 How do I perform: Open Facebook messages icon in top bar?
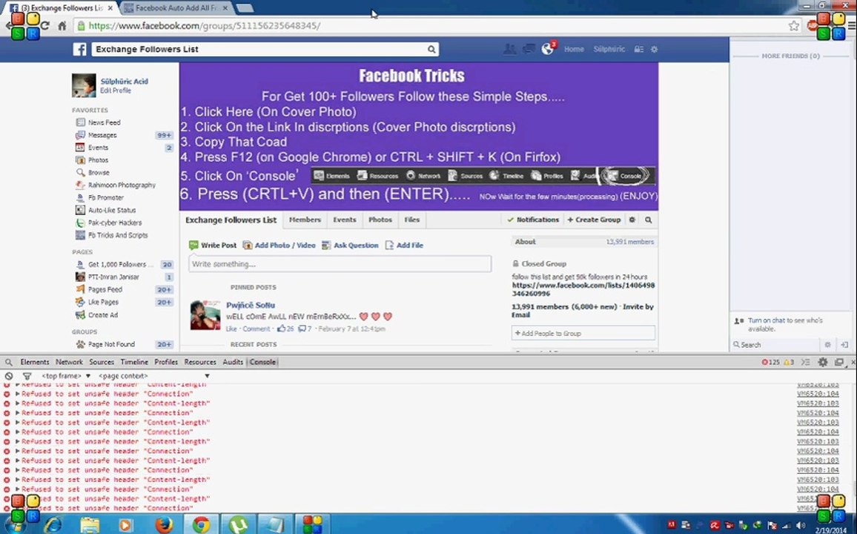coord(529,49)
